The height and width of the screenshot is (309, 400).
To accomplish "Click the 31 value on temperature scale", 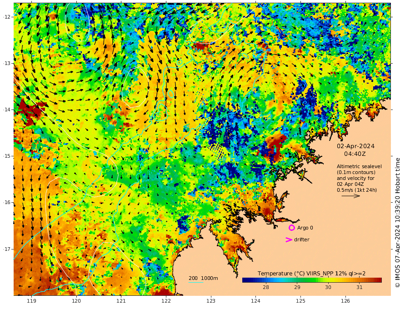I will tap(359, 287).
